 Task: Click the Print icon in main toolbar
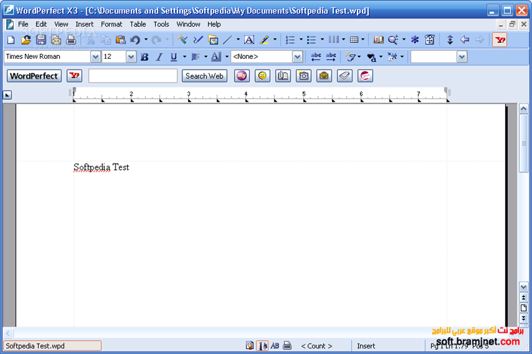coord(71,40)
